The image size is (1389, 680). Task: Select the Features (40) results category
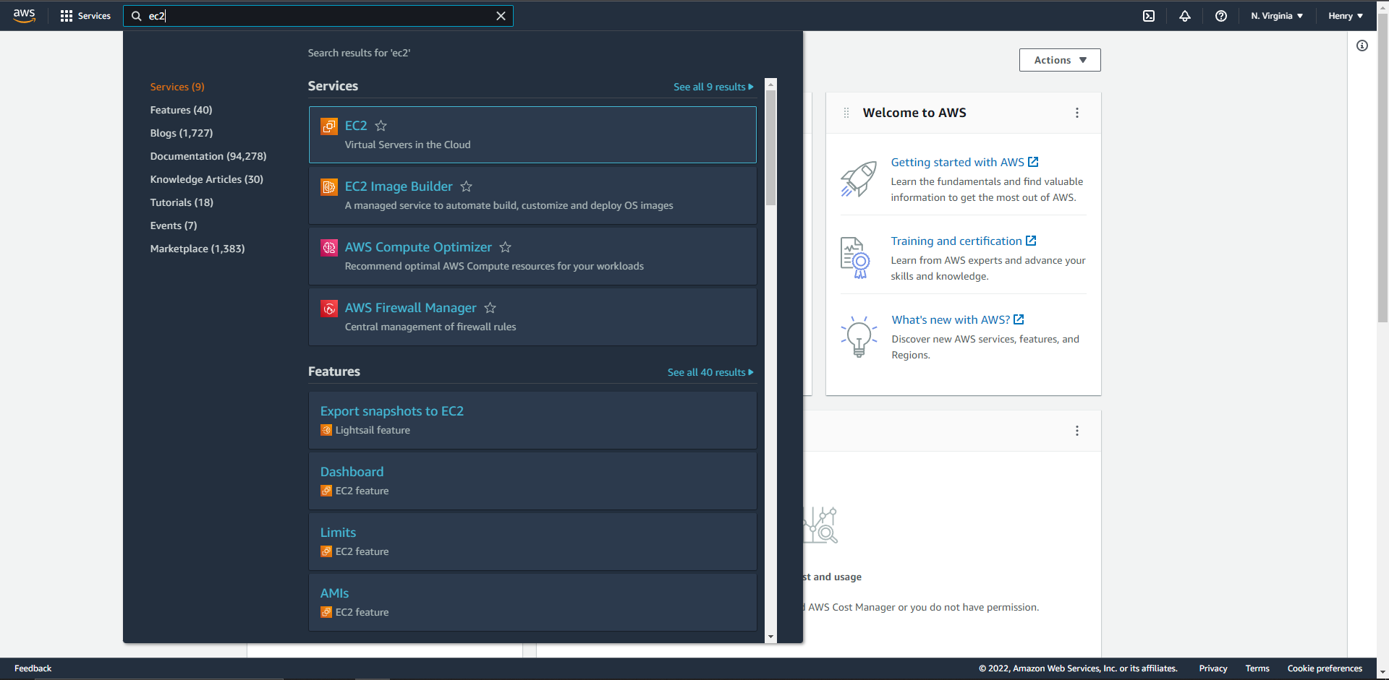click(181, 110)
